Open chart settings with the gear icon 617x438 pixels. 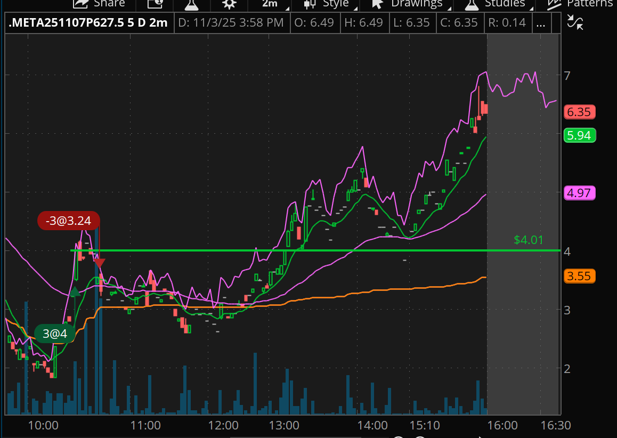pos(229,4)
